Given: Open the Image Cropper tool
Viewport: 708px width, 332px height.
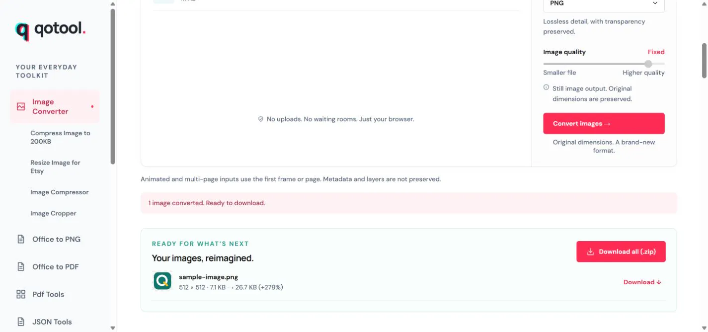Looking at the screenshot, I should tap(53, 213).
